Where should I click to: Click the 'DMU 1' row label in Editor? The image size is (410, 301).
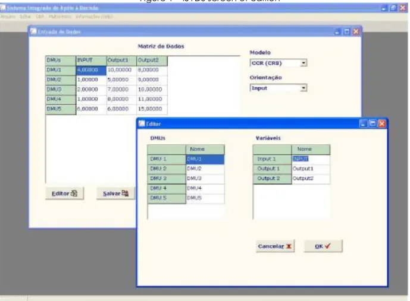[167, 159]
